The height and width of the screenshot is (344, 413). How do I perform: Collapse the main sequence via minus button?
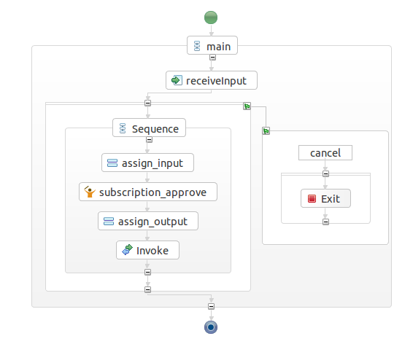click(x=212, y=58)
